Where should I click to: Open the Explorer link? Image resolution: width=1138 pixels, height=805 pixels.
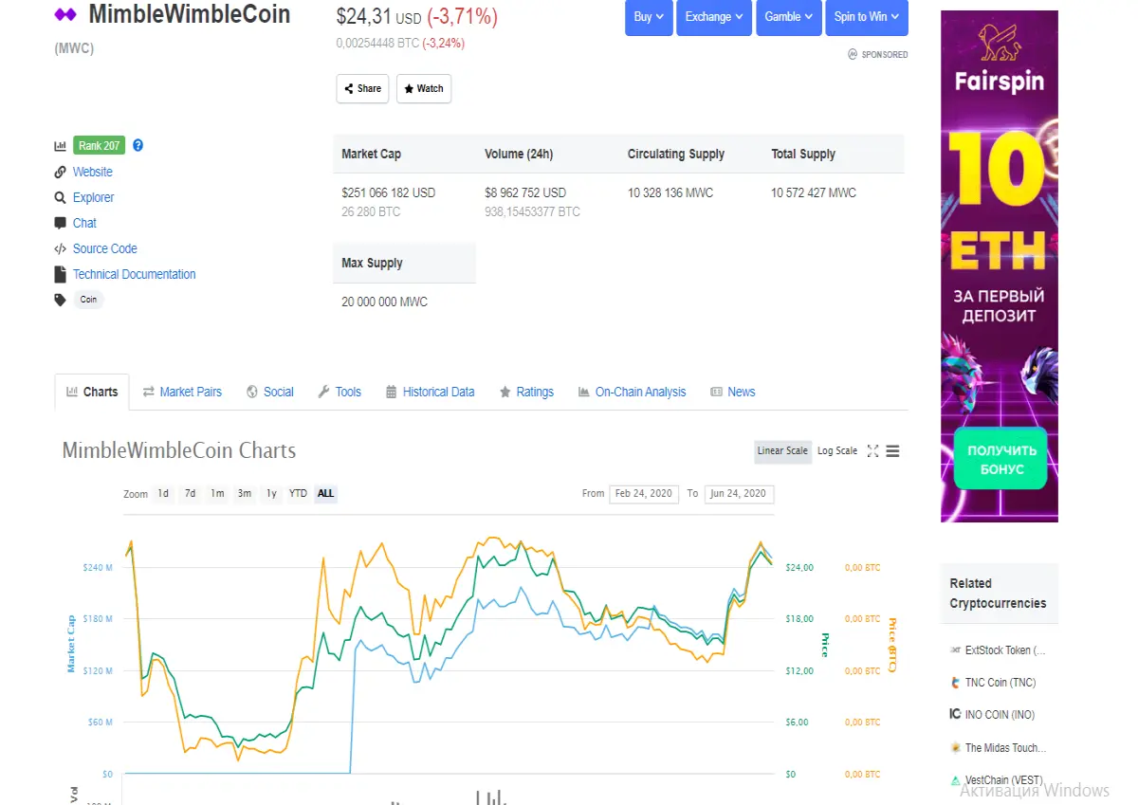click(x=93, y=197)
